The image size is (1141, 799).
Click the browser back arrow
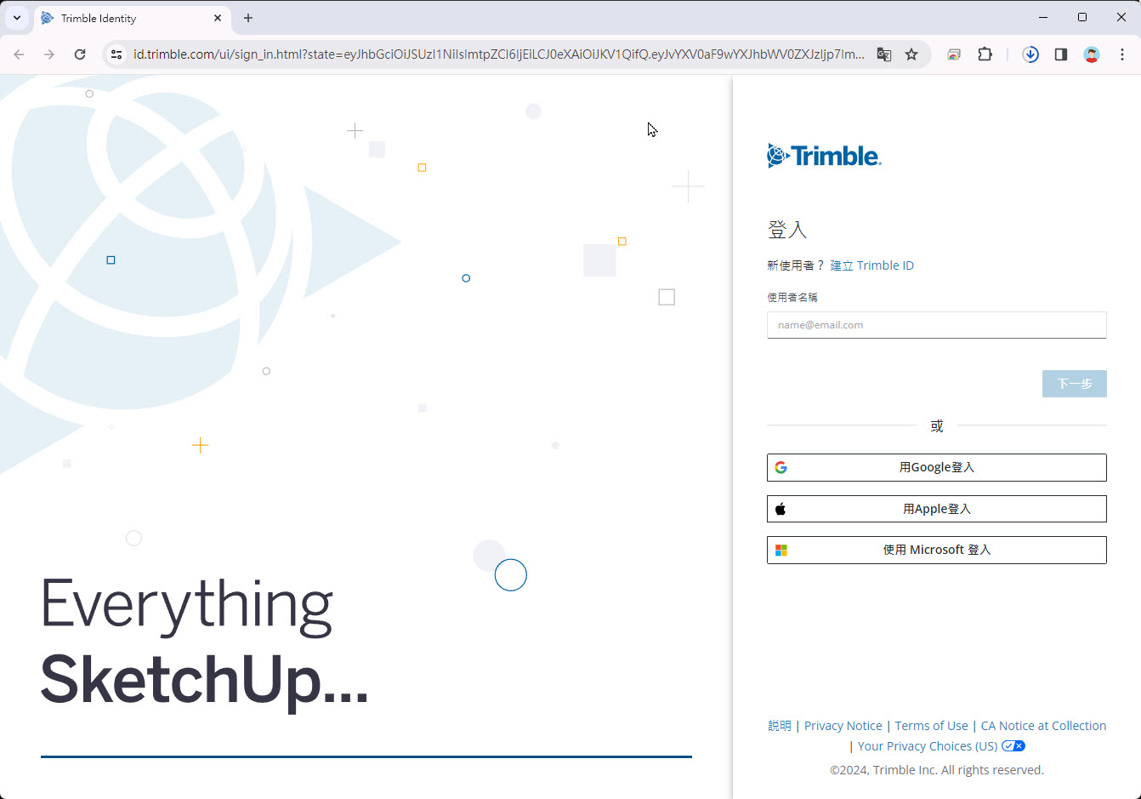(x=19, y=54)
